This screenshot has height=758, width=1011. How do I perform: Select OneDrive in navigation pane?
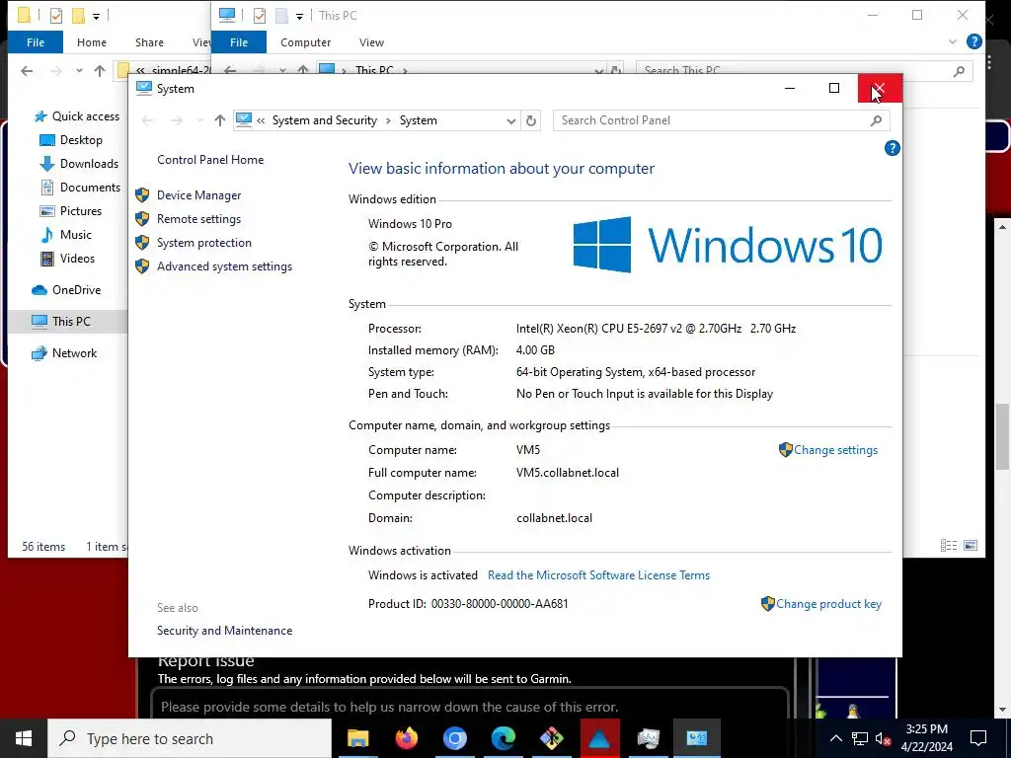(x=76, y=290)
